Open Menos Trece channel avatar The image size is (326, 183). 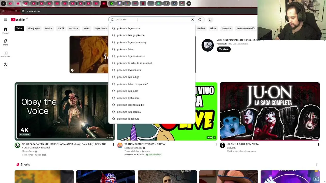17,145
